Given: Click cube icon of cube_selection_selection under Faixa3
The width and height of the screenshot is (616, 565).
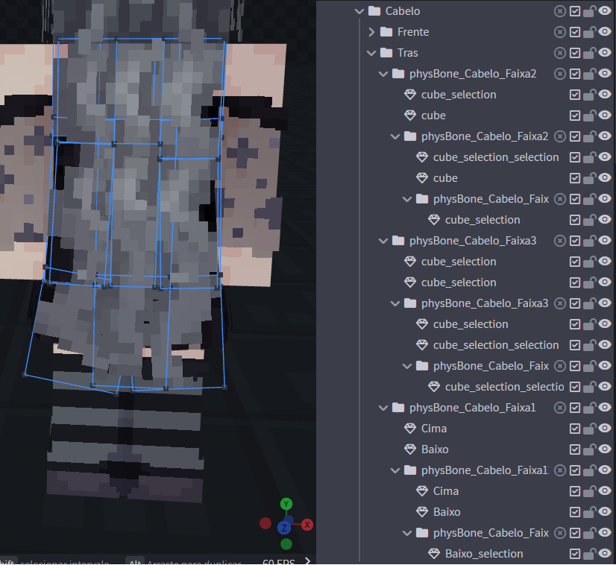Looking at the screenshot, I should click(x=422, y=345).
